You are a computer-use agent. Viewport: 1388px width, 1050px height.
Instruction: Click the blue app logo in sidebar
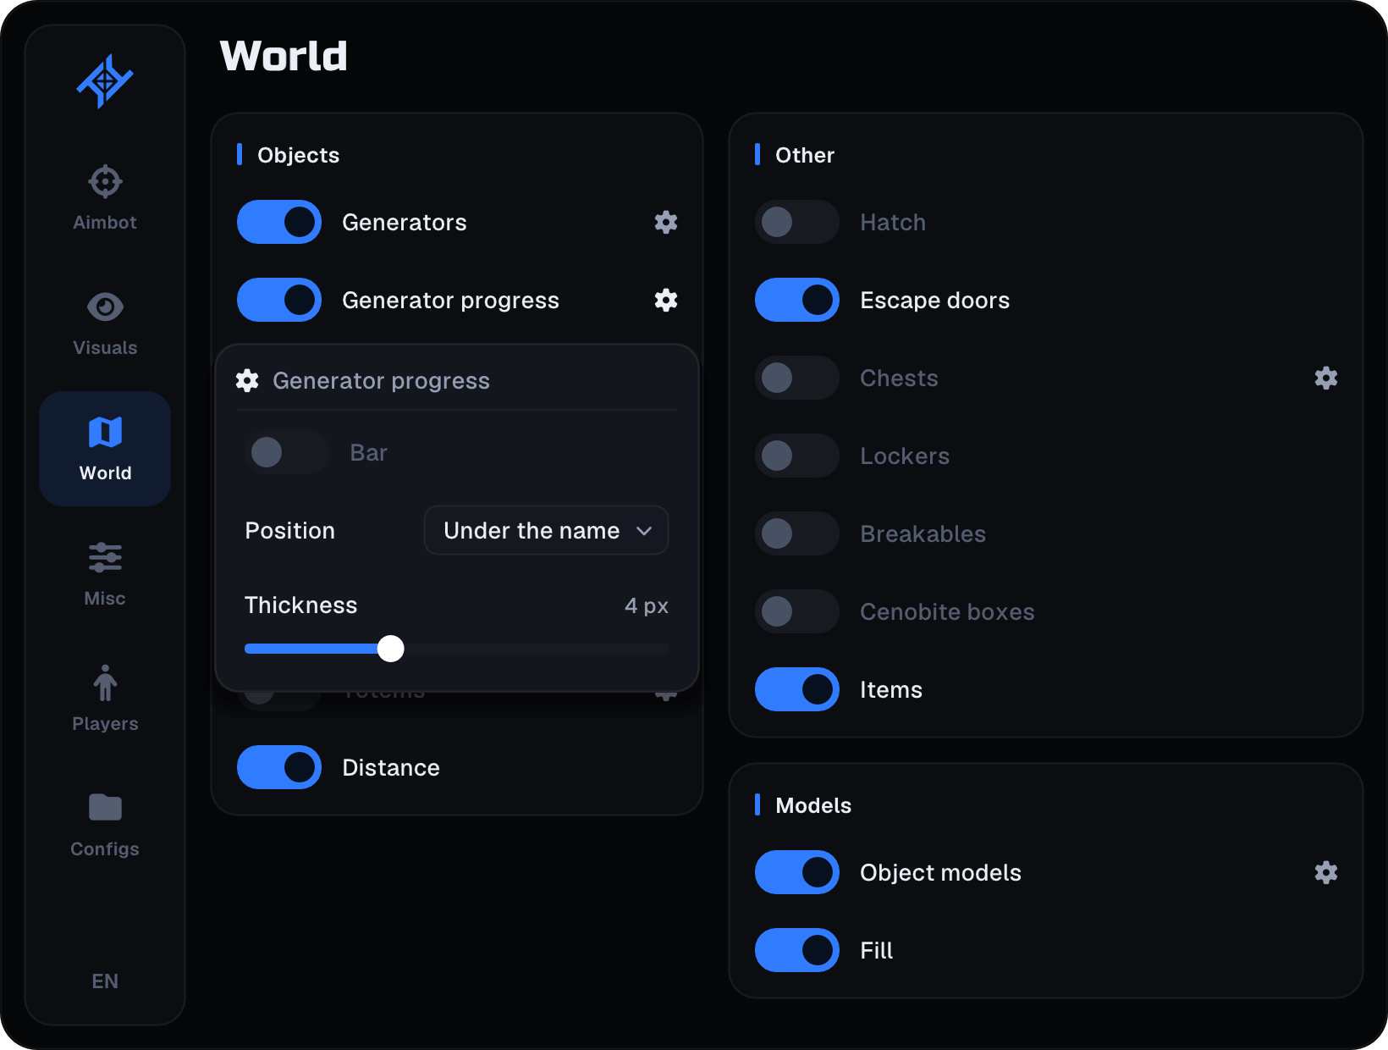click(x=105, y=81)
